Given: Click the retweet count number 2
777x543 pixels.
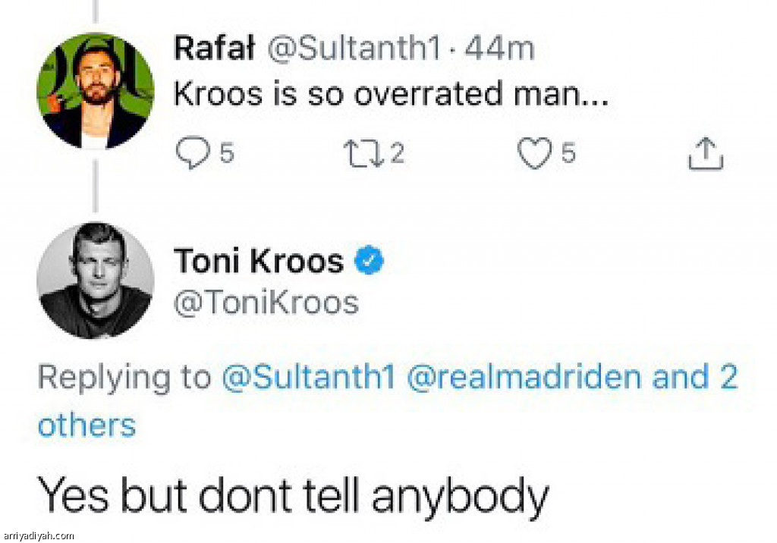Looking at the screenshot, I should [x=398, y=153].
